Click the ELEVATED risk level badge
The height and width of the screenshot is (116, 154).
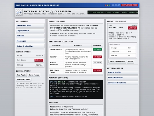pyautogui.click(x=39, y=60)
